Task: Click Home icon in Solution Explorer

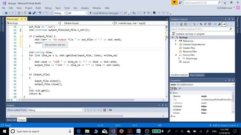Action: (182, 24)
